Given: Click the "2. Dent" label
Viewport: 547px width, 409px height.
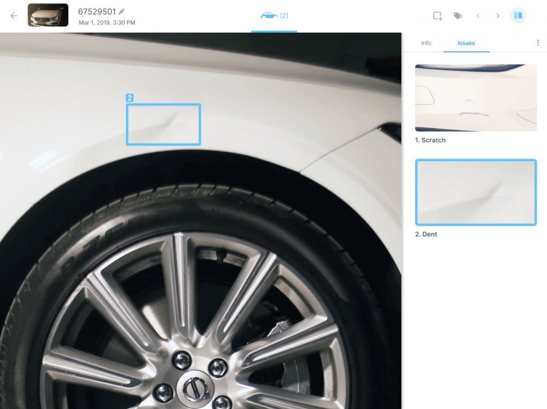Looking at the screenshot, I should point(426,235).
